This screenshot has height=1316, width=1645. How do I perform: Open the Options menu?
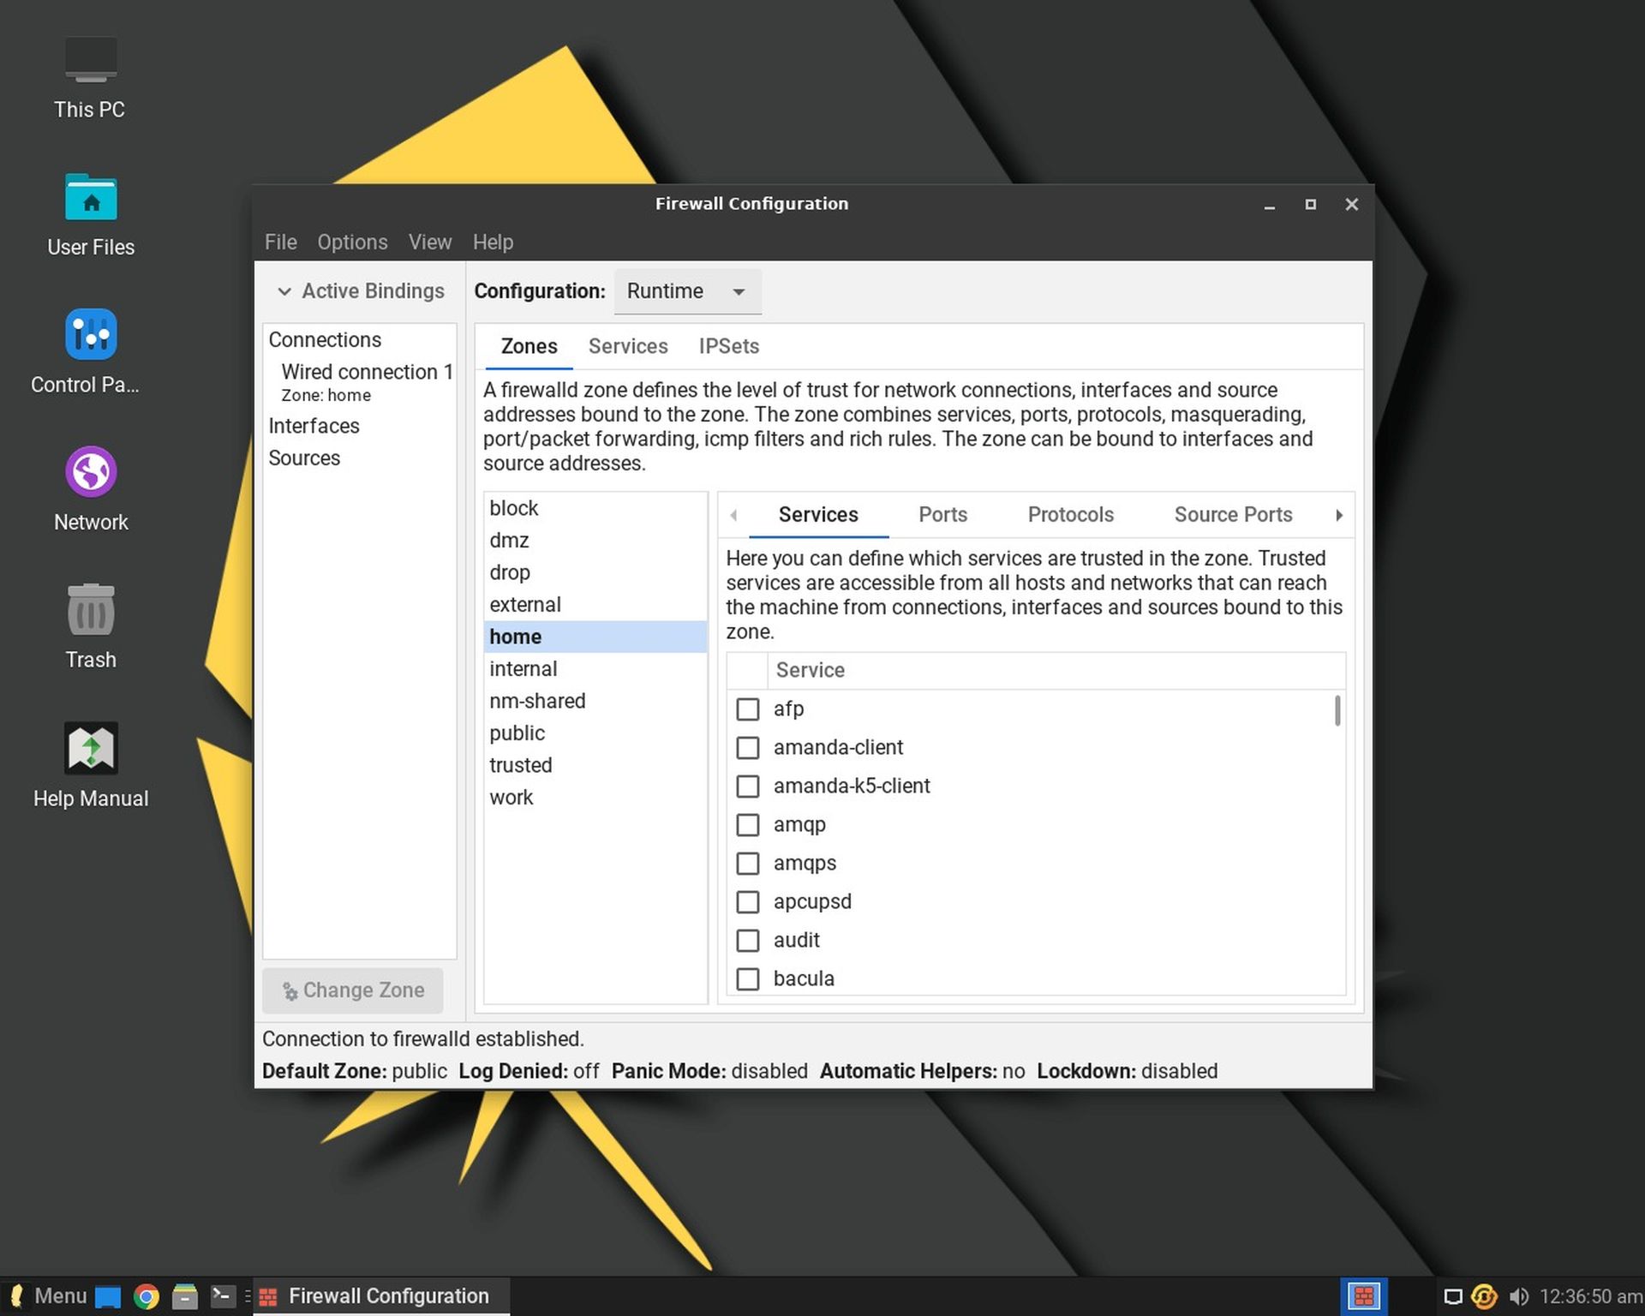pyautogui.click(x=351, y=242)
